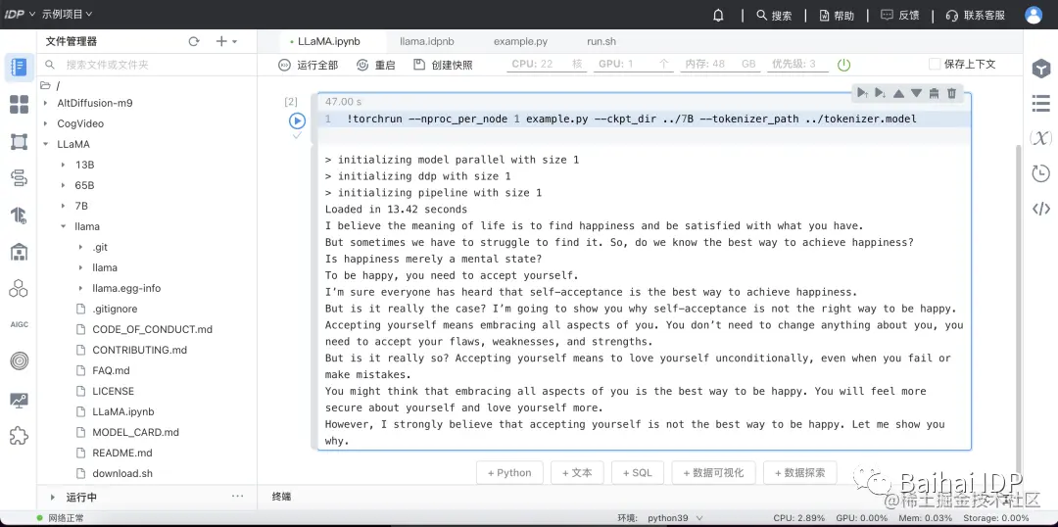
Task: Open the variables (x) icon in right sidebar
Action: [x=1041, y=138]
